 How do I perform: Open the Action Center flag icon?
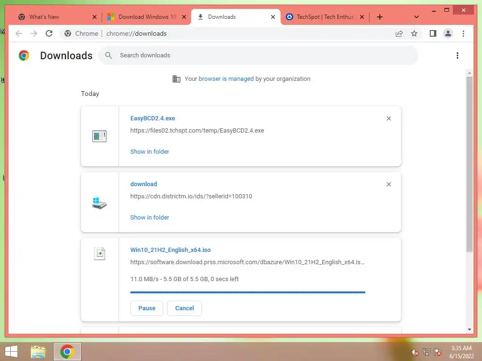(438, 352)
